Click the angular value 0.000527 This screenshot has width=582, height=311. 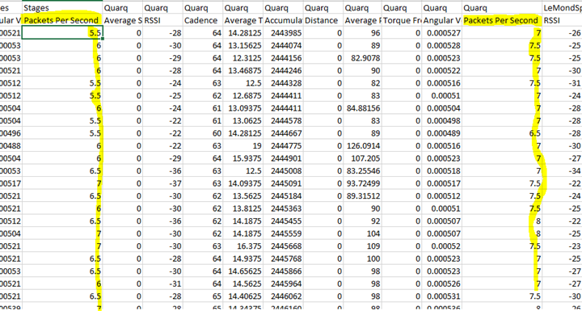(442, 33)
